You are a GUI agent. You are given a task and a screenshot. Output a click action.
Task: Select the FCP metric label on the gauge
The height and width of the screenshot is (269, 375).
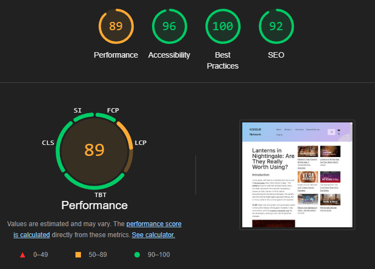pyautogui.click(x=112, y=110)
